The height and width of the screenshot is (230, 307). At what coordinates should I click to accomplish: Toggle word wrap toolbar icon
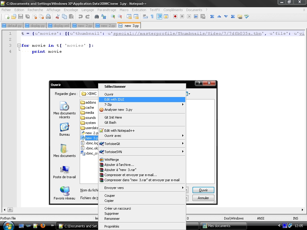pos(145,17)
